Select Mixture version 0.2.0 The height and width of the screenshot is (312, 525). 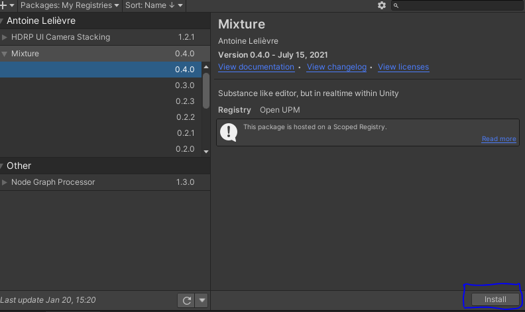tap(101, 149)
